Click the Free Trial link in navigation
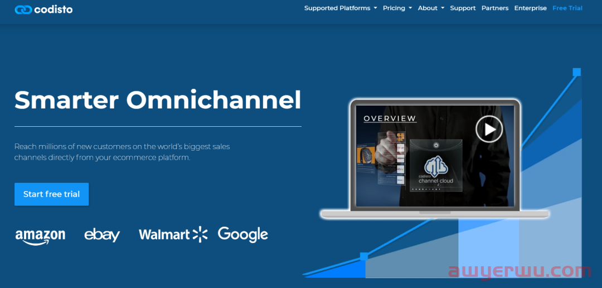The width and height of the screenshot is (602, 288). (x=567, y=8)
